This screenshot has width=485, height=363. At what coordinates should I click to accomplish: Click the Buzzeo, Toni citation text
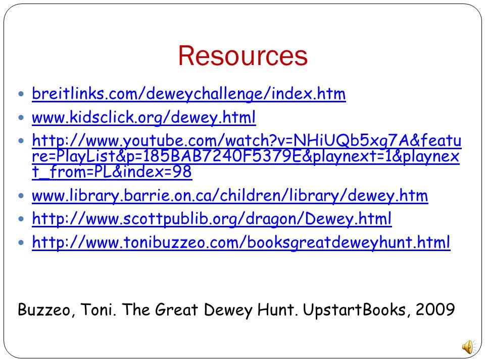pyautogui.click(x=236, y=310)
